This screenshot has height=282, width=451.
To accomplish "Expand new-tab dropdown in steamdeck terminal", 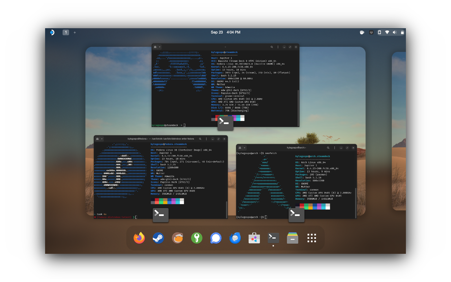I will click(x=160, y=47).
